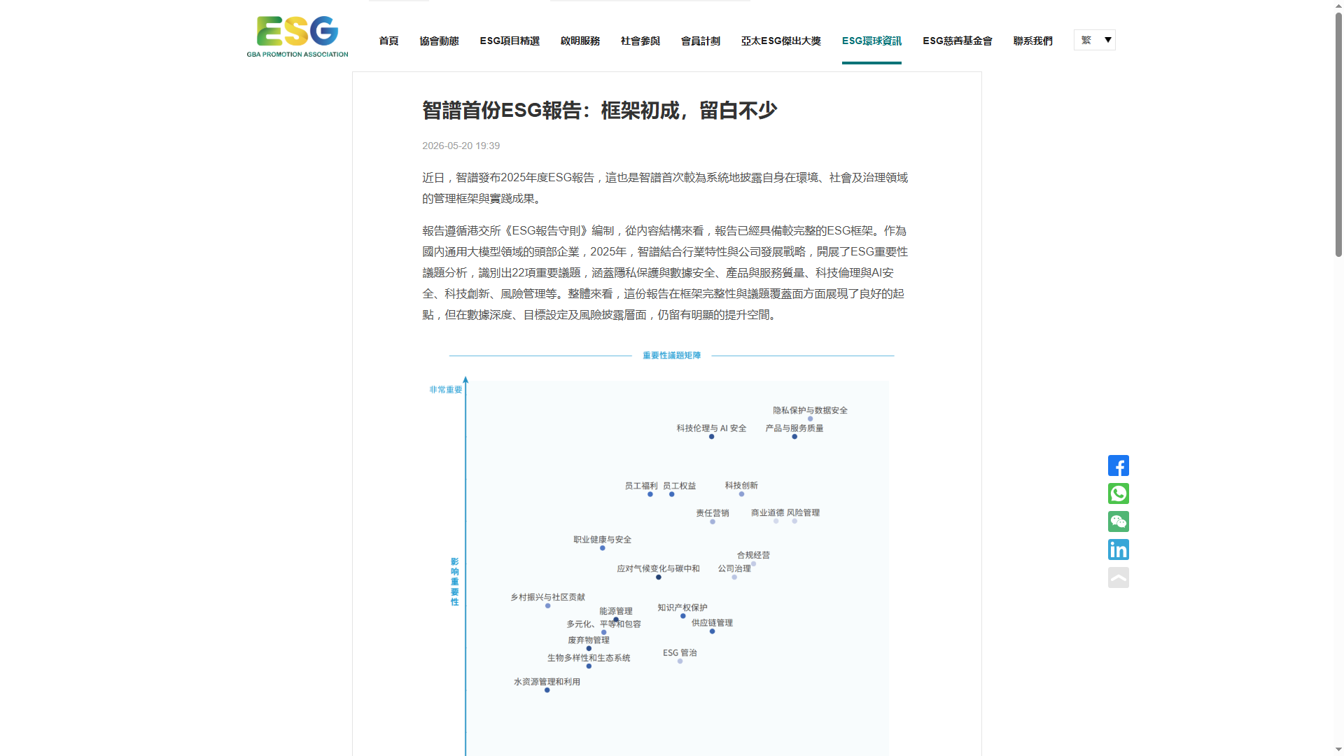The image size is (1344, 756).
Task: Click the 非常重要 axis label
Action: coord(446,390)
